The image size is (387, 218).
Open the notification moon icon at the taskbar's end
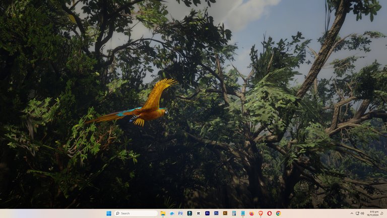coord(381,213)
